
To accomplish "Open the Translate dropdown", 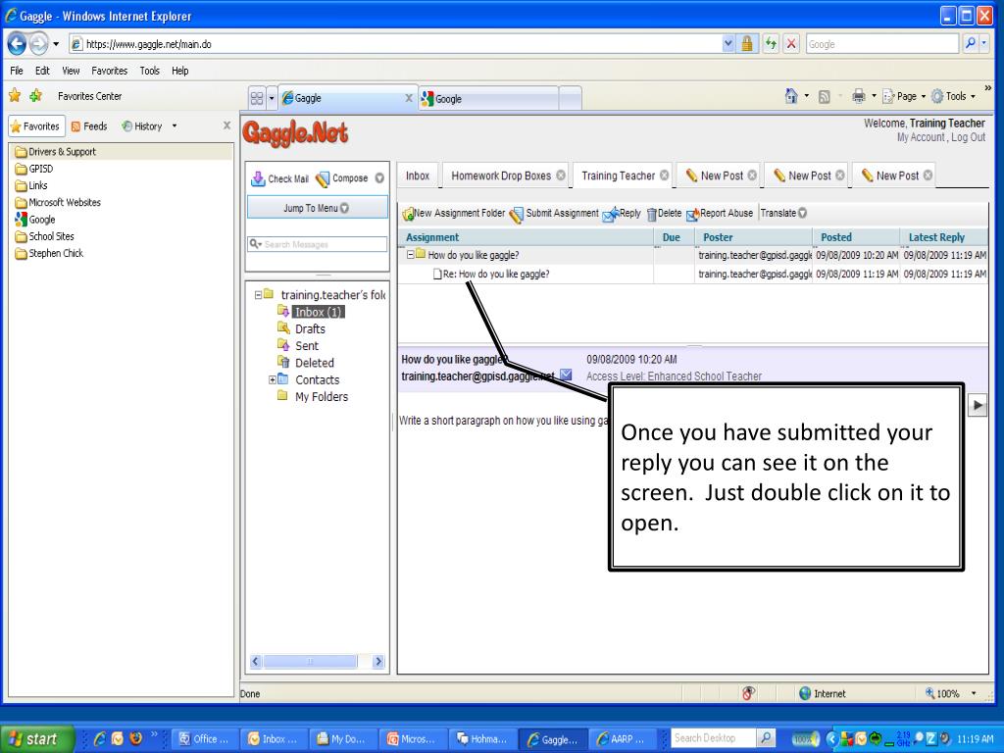I will tap(783, 213).
